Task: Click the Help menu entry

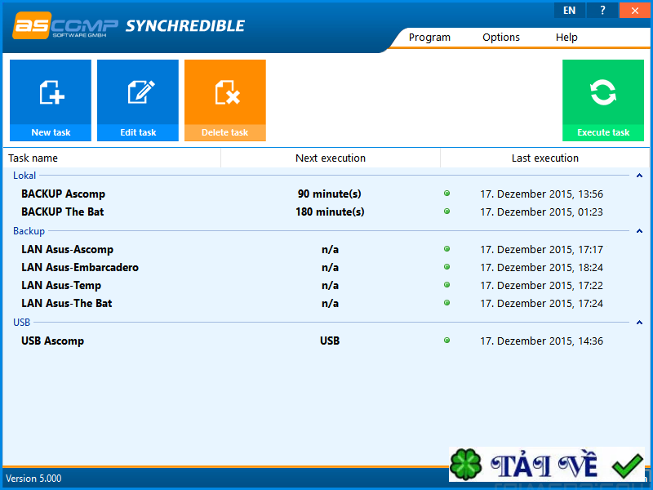Action: (566, 37)
